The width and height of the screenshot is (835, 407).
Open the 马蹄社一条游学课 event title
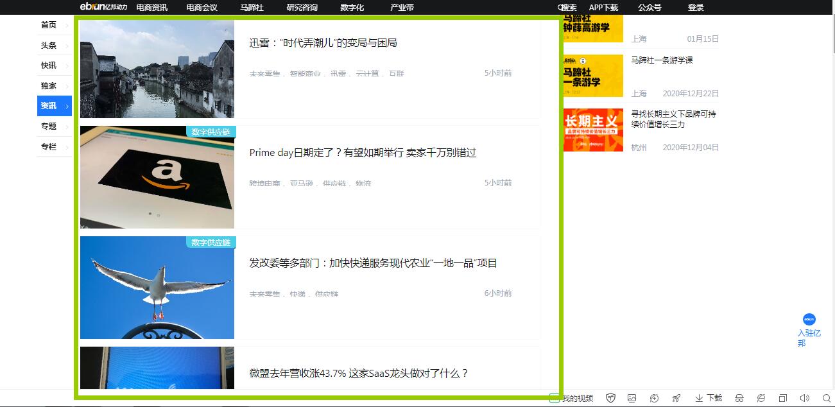point(662,60)
